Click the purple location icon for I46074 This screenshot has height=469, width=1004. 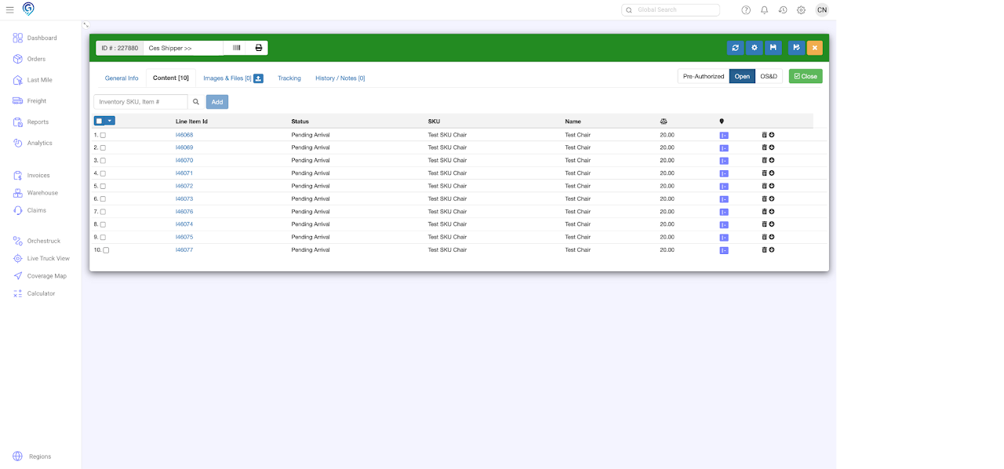tap(723, 224)
